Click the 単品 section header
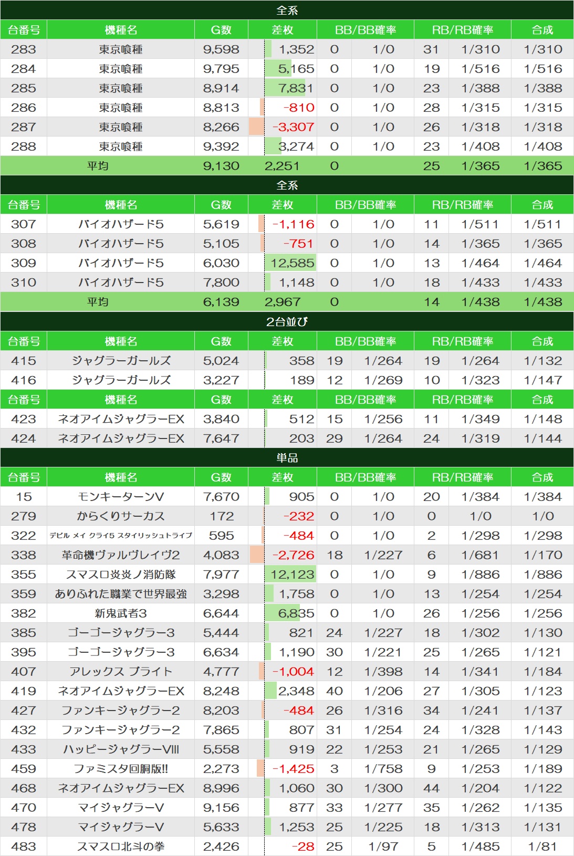Screen dimensions: 574x856 click(287, 458)
